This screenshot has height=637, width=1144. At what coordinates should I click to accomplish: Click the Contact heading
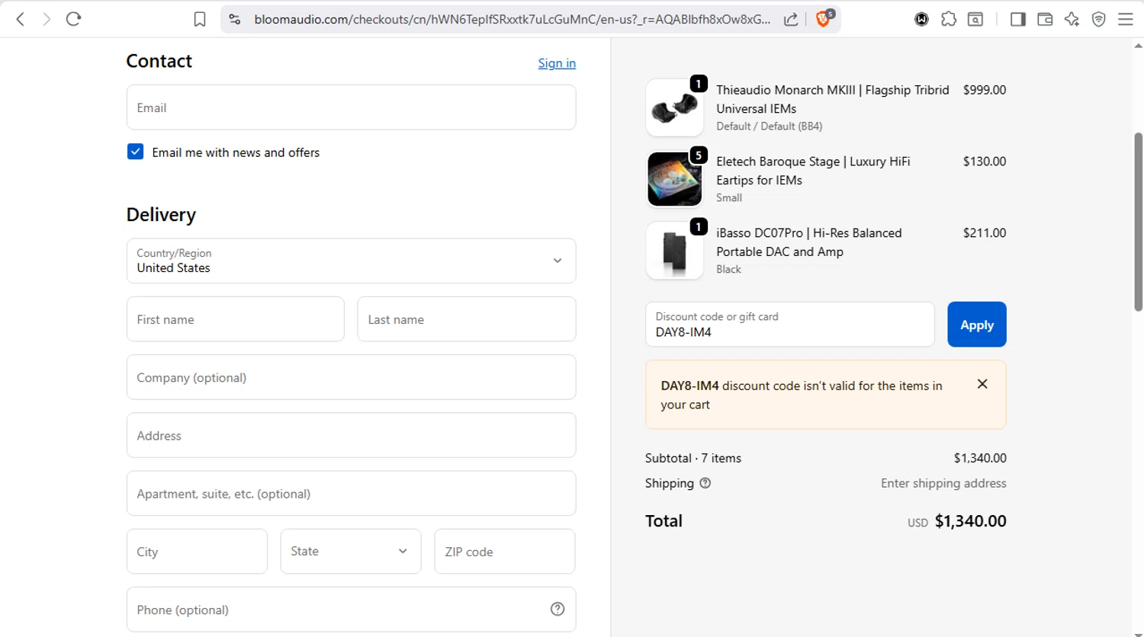pyautogui.click(x=159, y=61)
